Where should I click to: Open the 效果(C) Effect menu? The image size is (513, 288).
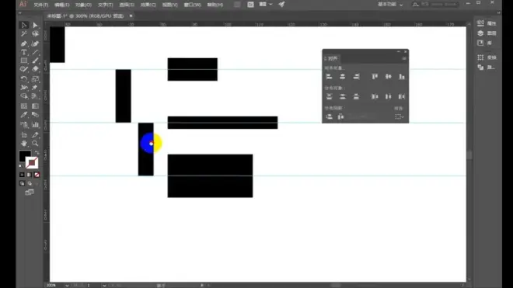[148, 5]
